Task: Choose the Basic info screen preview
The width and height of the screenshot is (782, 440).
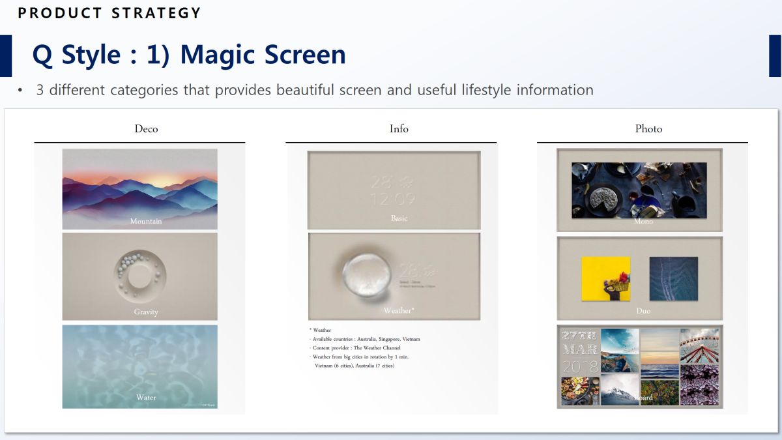Action: (394, 190)
